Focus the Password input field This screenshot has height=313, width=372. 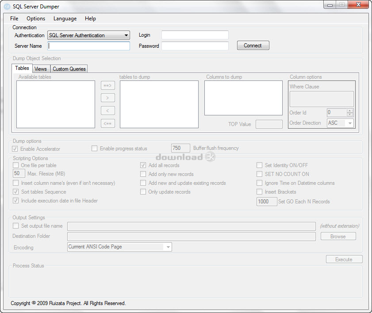[195, 46]
